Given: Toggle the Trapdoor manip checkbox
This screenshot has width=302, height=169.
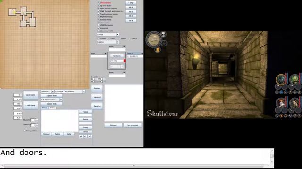Looking at the screenshot, I should (x=99, y=14).
